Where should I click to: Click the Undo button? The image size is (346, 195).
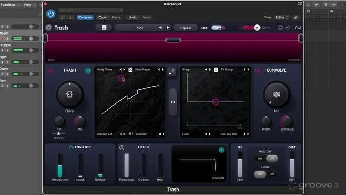click(x=132, y=17)
